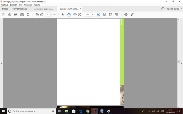The width and height of the screenshot is (183, 114).
Task: Print the document with printer icon
Action: [x=16, y=15]
